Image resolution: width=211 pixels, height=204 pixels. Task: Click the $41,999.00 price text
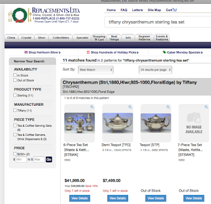pos(74,181)
